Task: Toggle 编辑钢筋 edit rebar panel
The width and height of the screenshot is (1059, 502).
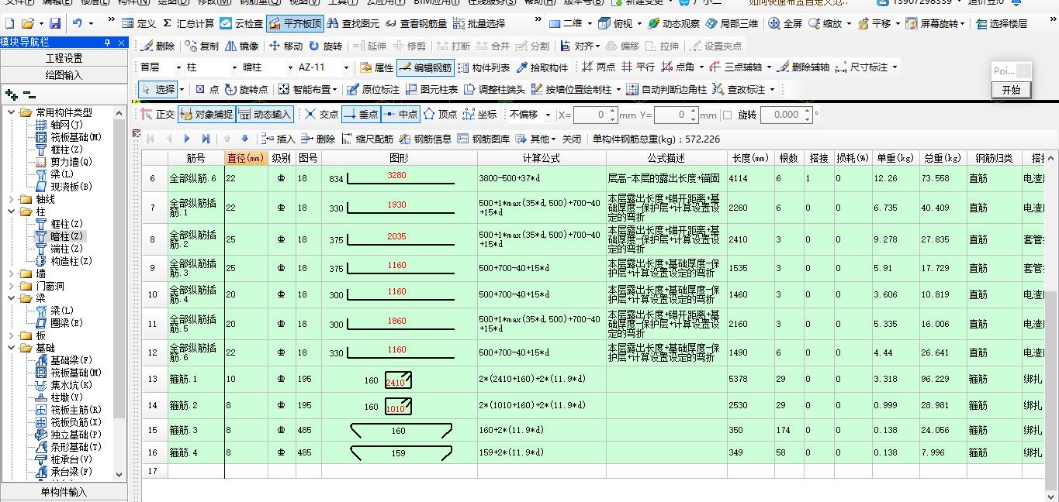Action: (x=425, y=68)
